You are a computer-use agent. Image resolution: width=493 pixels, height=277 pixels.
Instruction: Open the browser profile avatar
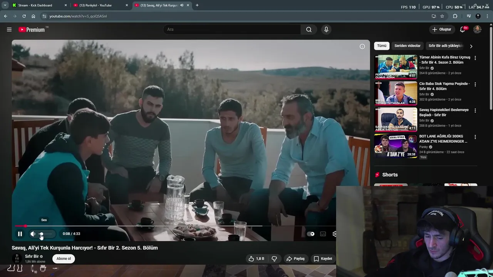click(x=478, y=16)
